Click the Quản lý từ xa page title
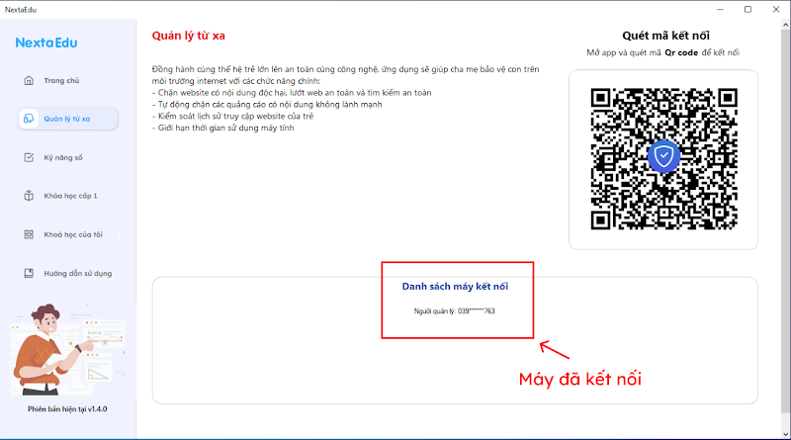The height and width of the screenshot is (440, 791). click(x=189, y=36)
